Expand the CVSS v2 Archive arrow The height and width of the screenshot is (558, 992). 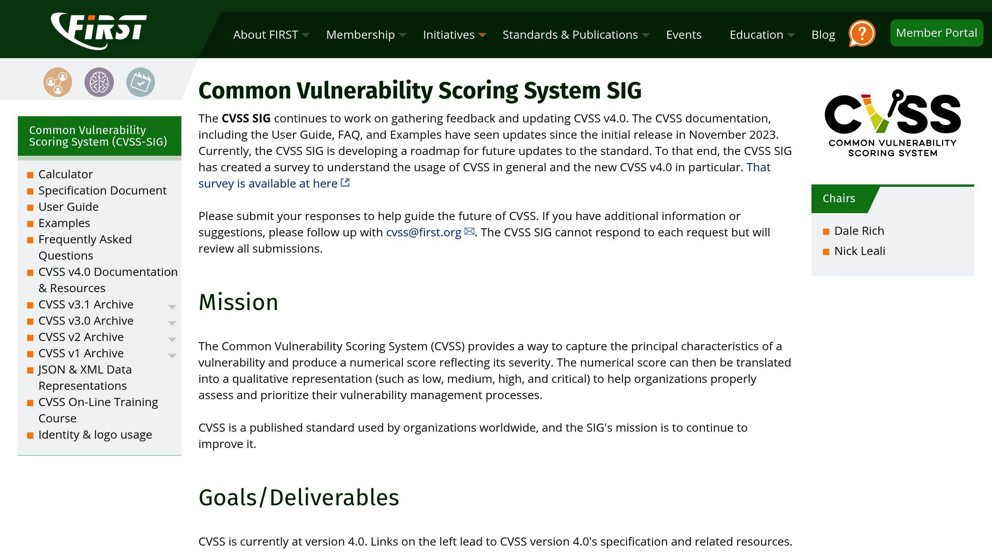pyautogui.click(x=172, y=339)
